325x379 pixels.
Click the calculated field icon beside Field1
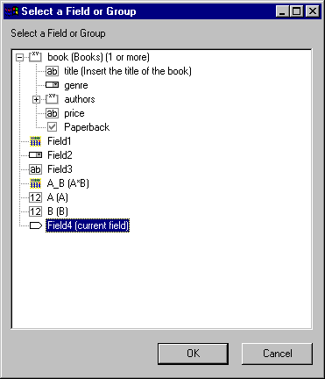coord(35,141)
